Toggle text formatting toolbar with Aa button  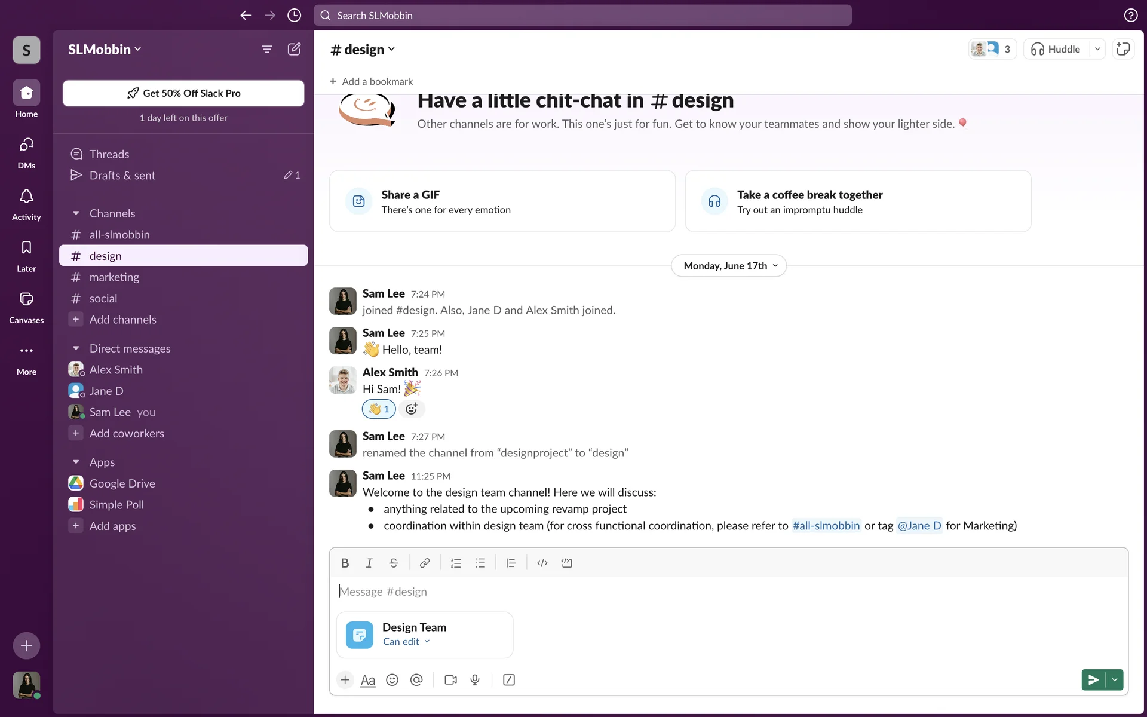368,680
